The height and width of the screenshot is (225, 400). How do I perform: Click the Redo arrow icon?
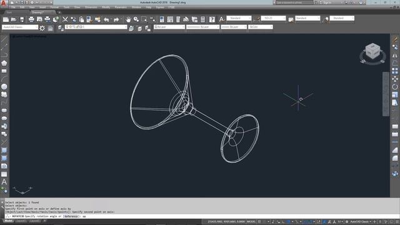click(x=116, y=19)
